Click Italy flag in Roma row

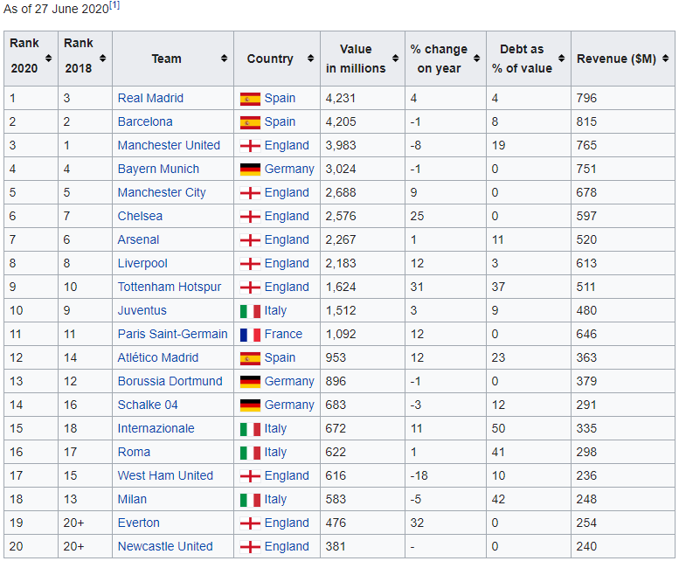(x=250, y=453)
